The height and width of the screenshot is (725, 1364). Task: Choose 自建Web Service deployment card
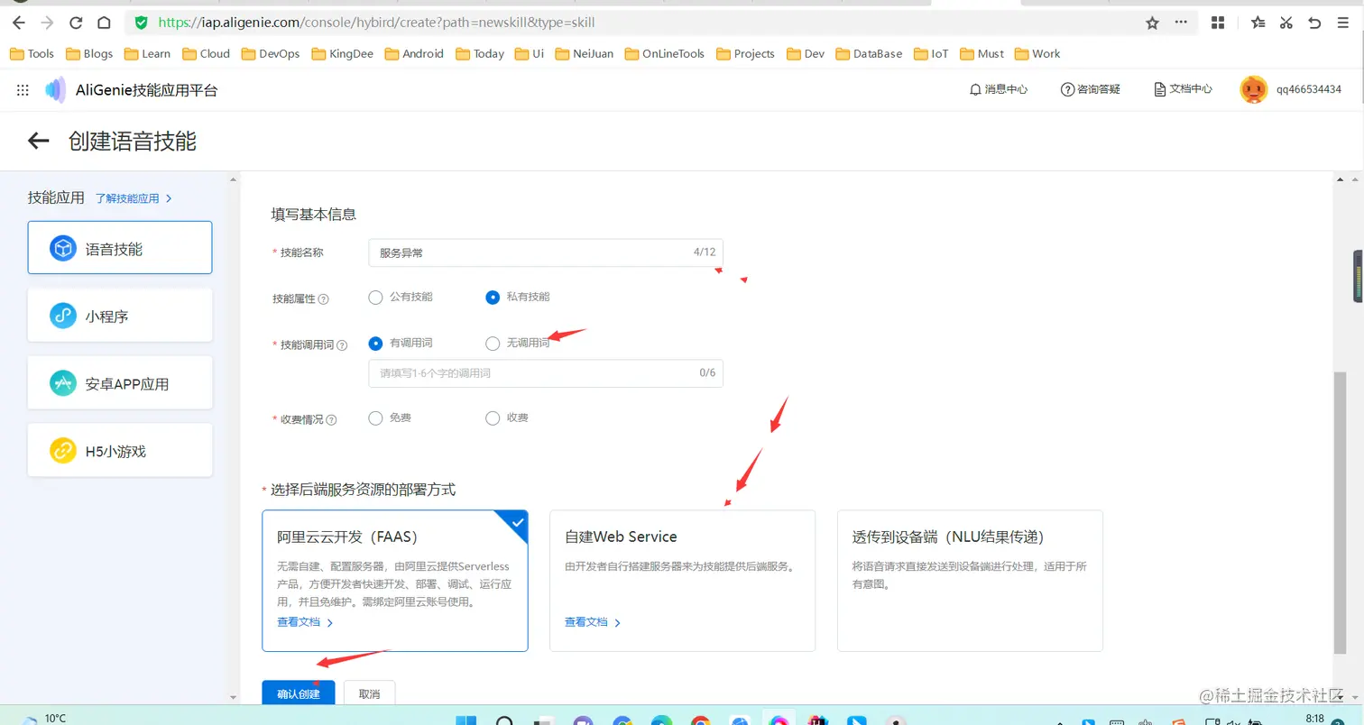(x=682, y=581)
